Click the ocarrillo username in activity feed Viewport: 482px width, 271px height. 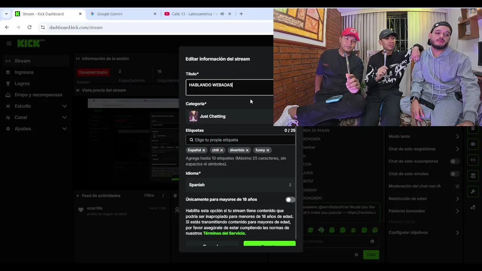point(95,208)
